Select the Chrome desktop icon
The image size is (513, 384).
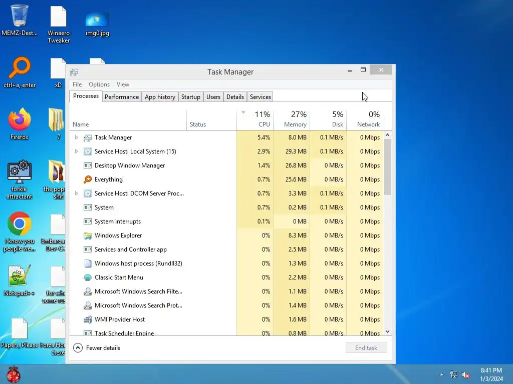[20, 223]
